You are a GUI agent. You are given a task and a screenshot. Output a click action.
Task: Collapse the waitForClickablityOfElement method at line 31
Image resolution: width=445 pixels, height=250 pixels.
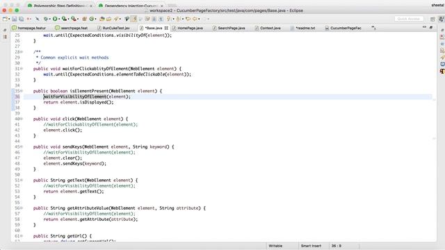tap(22, 69)
